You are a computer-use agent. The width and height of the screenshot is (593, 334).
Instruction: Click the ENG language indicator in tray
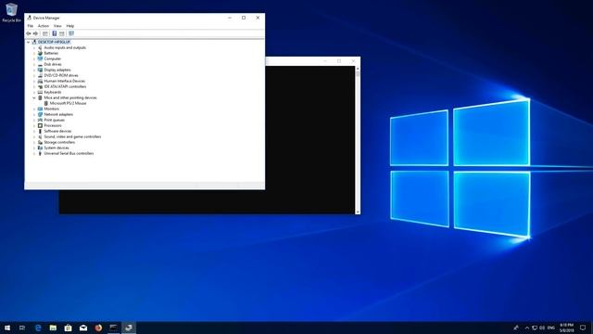pos(551,328)
